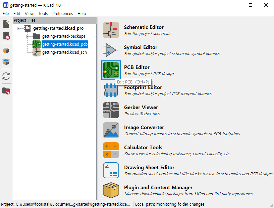Screen dimensions: 274x208
Task: Open the Symbol Editor icon
Action: [111, 50]
